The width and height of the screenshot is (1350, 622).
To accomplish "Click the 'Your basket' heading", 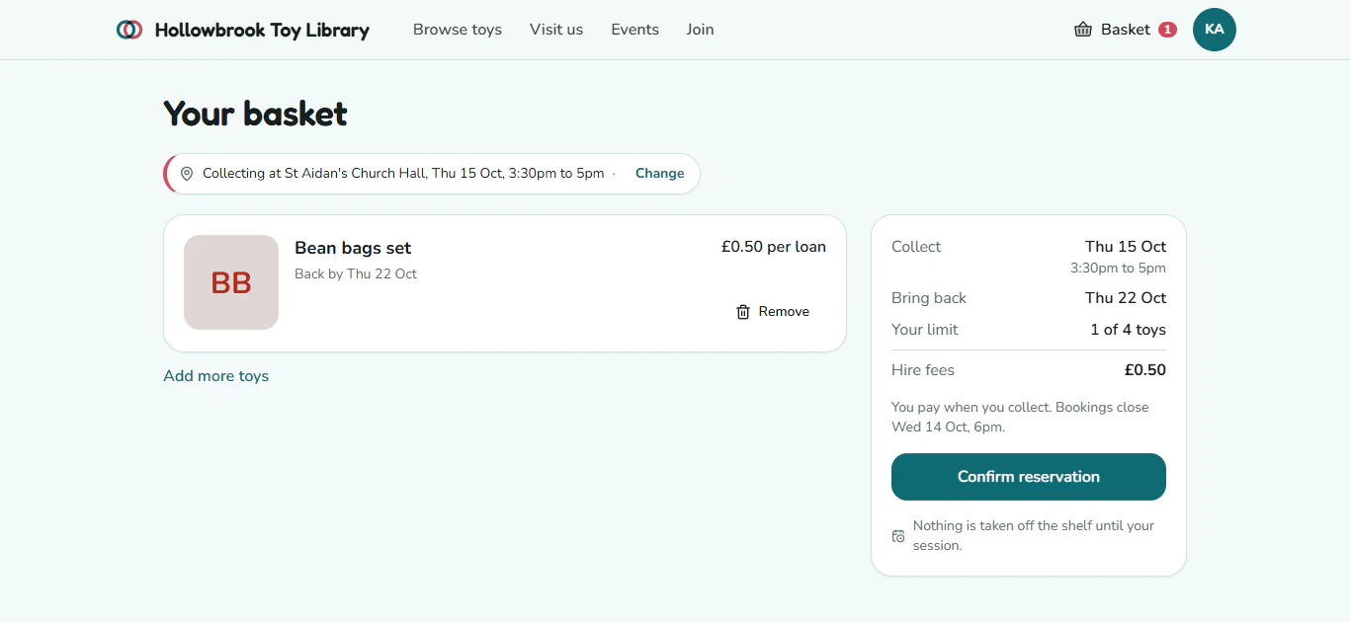I will 255,114.
